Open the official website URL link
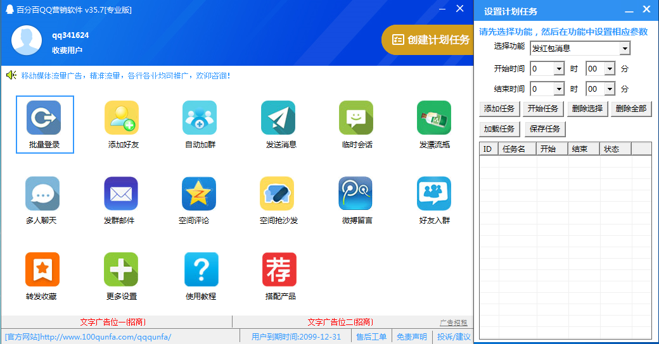This screenshot has width=659, height=344. click(88, 337)
